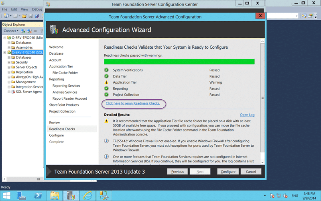Expand the Integration Services node

point(9,87)
